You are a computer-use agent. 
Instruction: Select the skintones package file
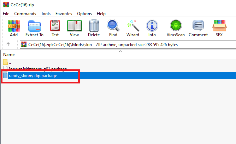pos(38,69)
